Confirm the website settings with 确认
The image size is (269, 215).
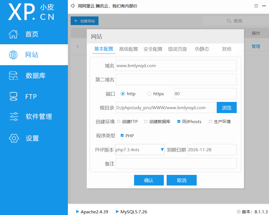tap(149, 180)
